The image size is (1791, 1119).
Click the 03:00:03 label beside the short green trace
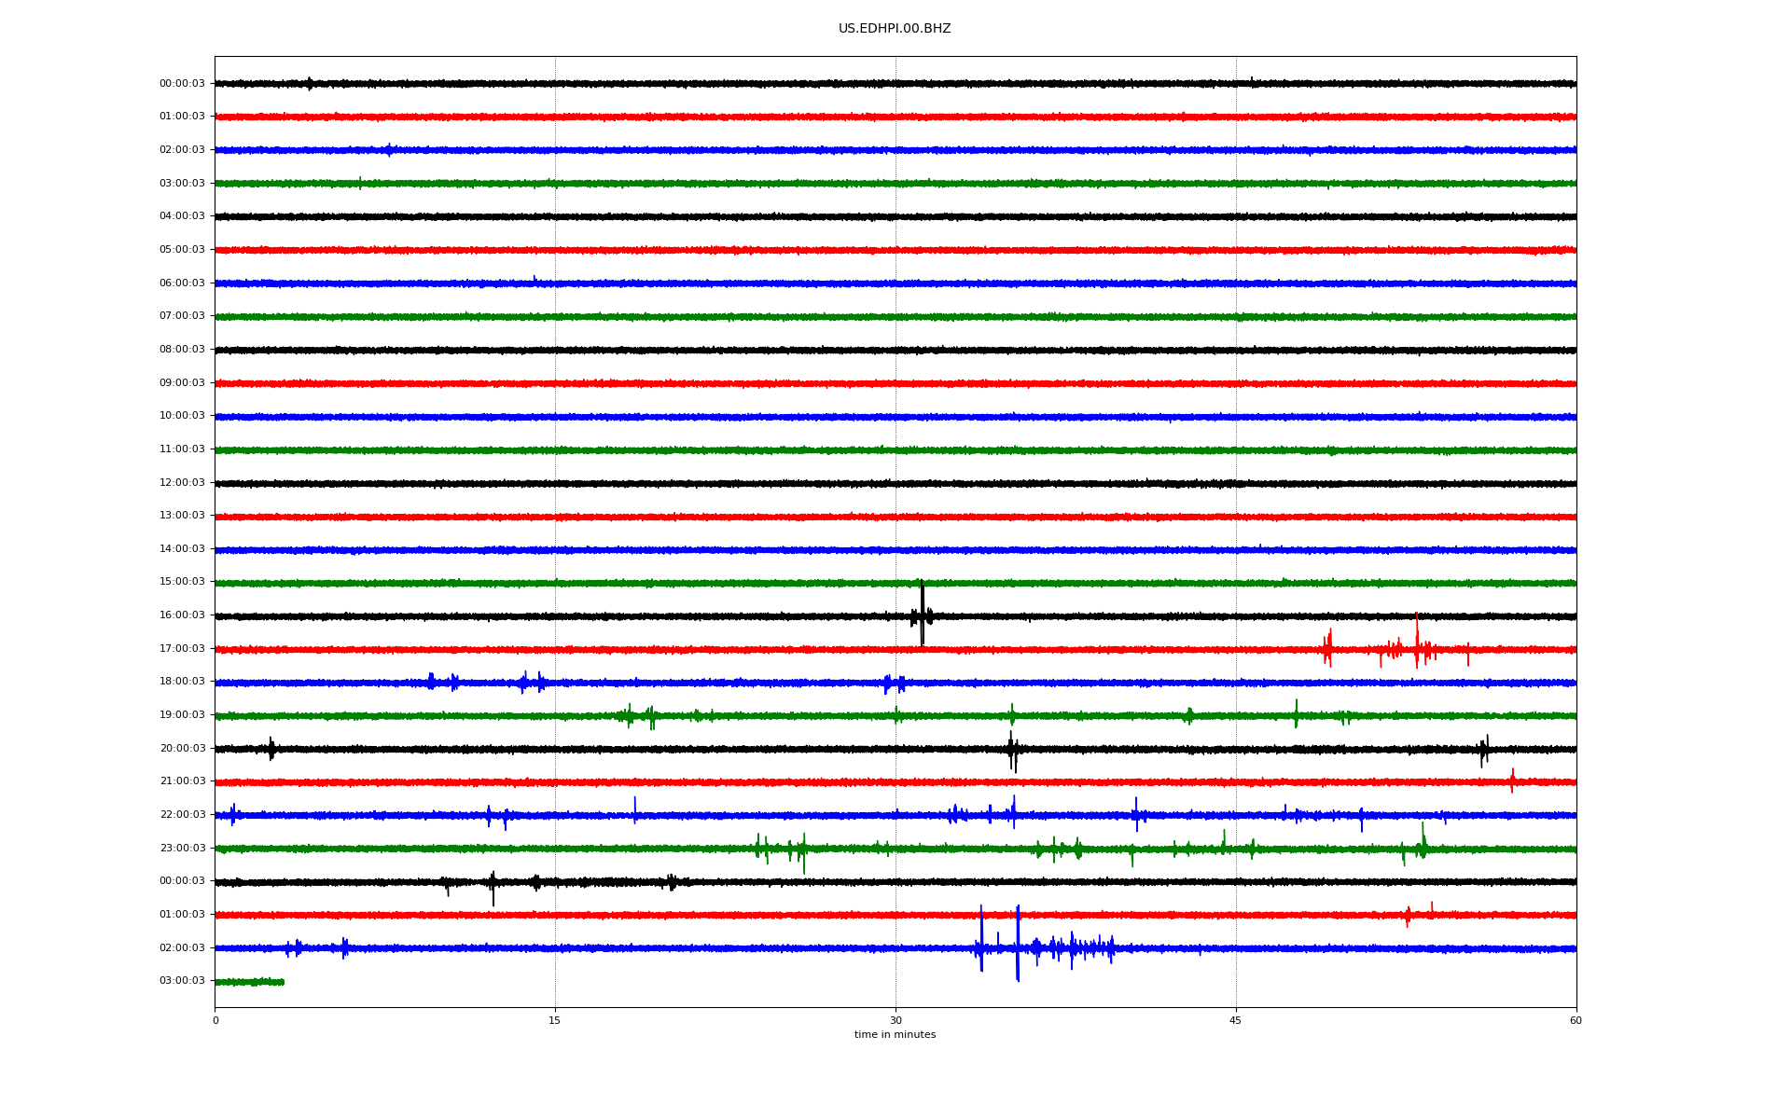[182, 981]
